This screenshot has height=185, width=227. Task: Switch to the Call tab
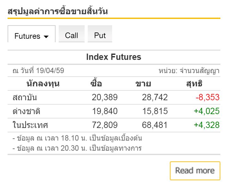tap(71, 35)
